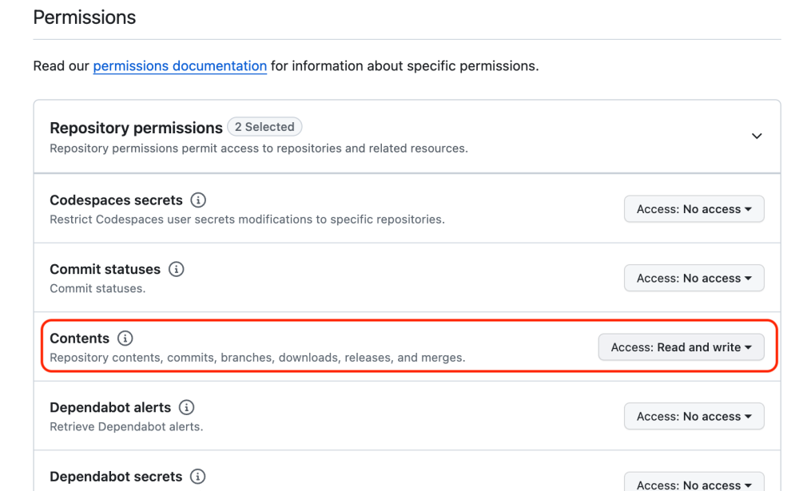Click the 2 Selected badge
Viewport: 799px width, 491px height.
(x=264, y=127)
